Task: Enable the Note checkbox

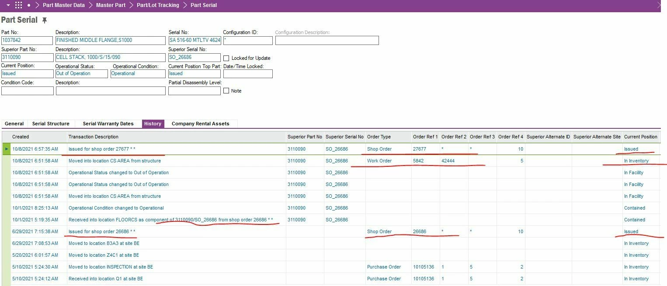Action: pyautogui.click(x=226, y=91)
